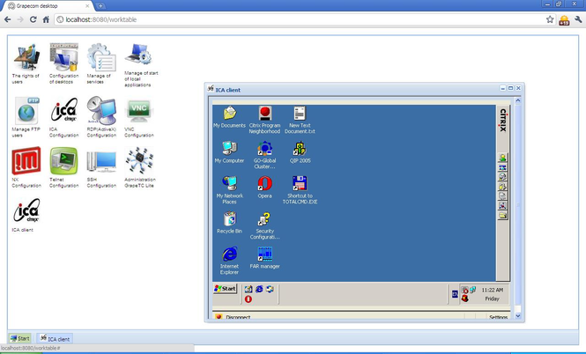Open Telnet Configuration icon
The height and width of the screenshot is (354, 586).
pyautogui.click(x=64, y=160)
